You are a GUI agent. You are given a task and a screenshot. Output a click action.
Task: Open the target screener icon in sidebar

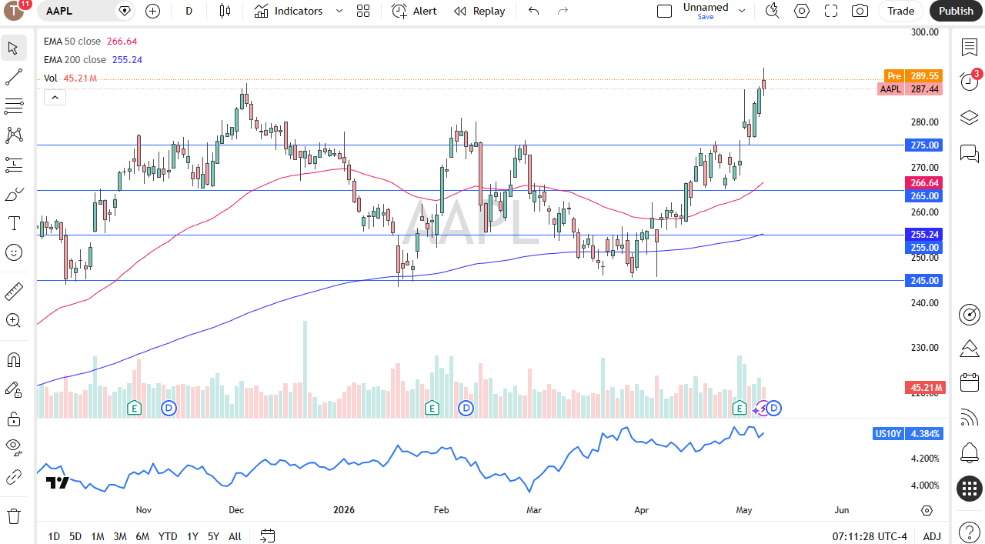tap(970, 314)
